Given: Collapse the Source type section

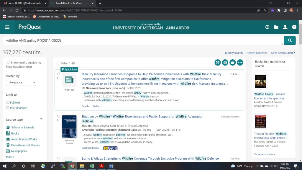Looking at the screenshot, I should [41, 119].
